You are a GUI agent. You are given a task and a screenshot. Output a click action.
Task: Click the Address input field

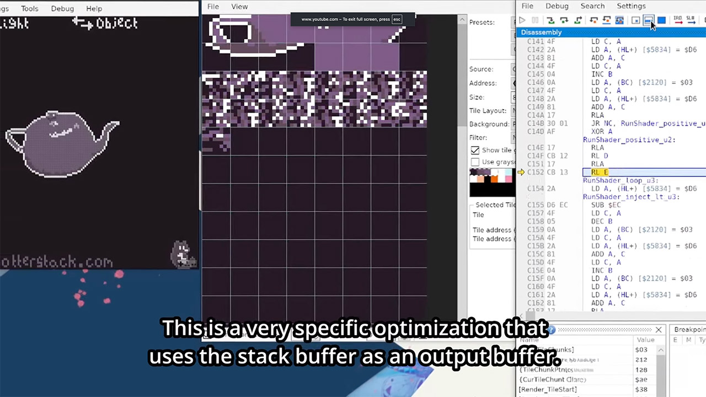(x=514, y=83)
